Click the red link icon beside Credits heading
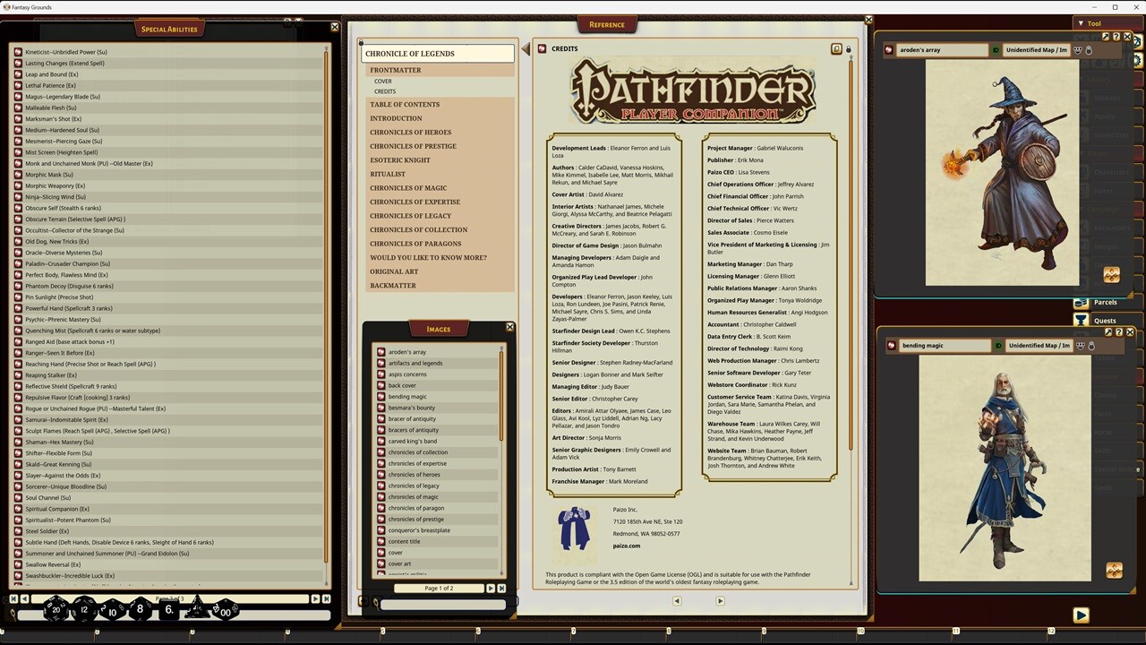The width and height of the screenshot is (1146, 645). tap(542, 48)
